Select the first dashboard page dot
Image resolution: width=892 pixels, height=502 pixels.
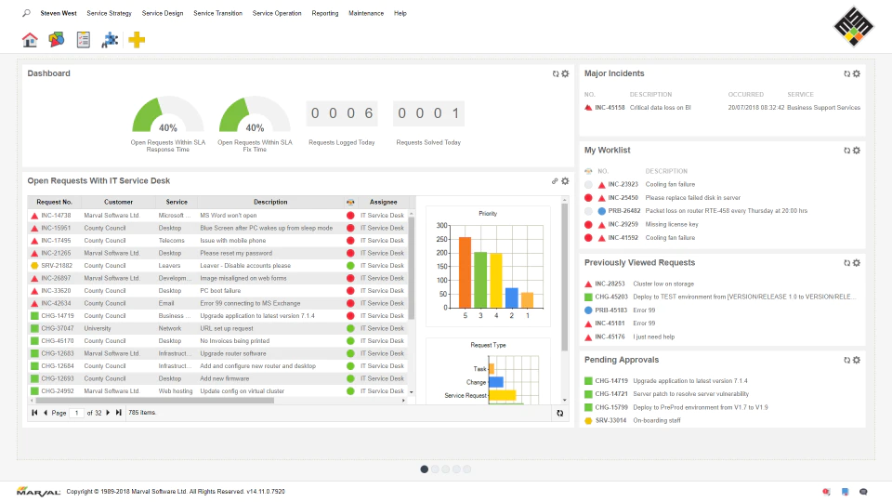coord(425,469)
